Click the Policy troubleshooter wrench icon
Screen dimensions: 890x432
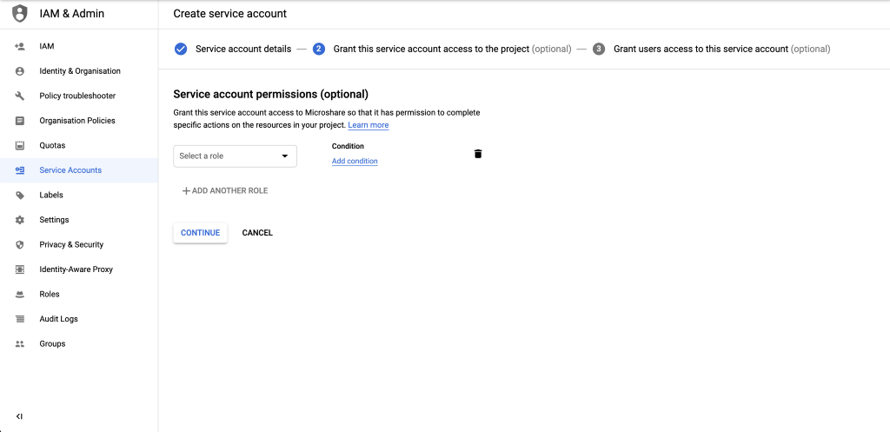19,96
